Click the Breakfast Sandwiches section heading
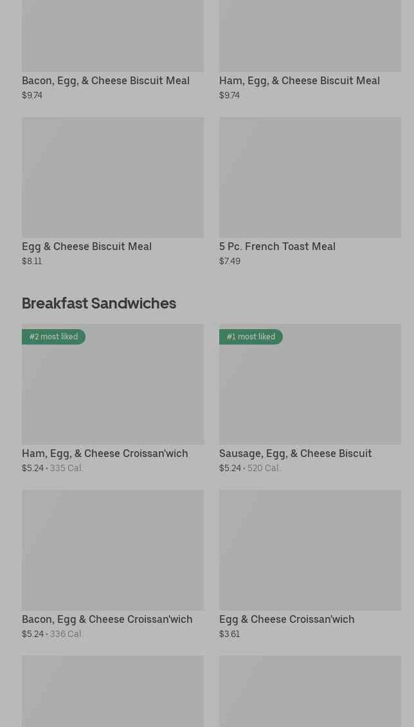This screenshot has width=414, height=727. [x=99, y=303]
